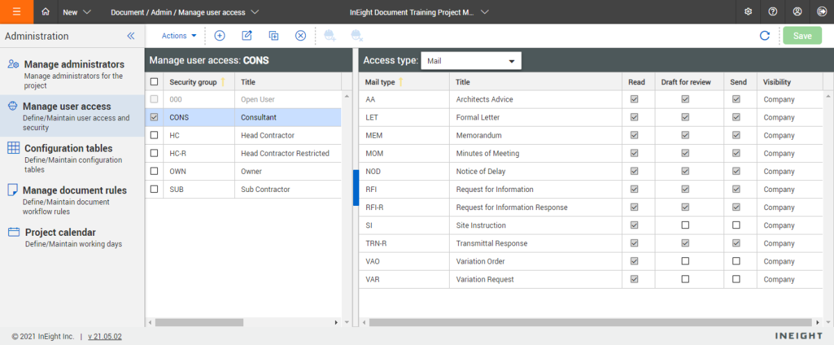Click the add (plus circle) toolbar icon
This screenshot has height=345, width=834.
(220, 35)
